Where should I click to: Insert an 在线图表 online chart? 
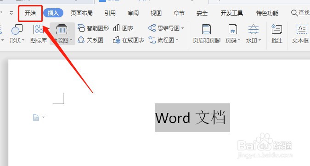click(129, 40)
